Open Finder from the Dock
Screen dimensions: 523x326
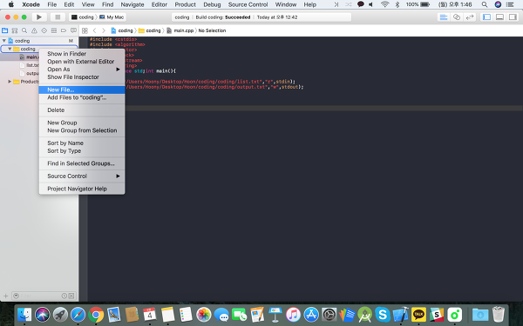click(x=24, y=315)
